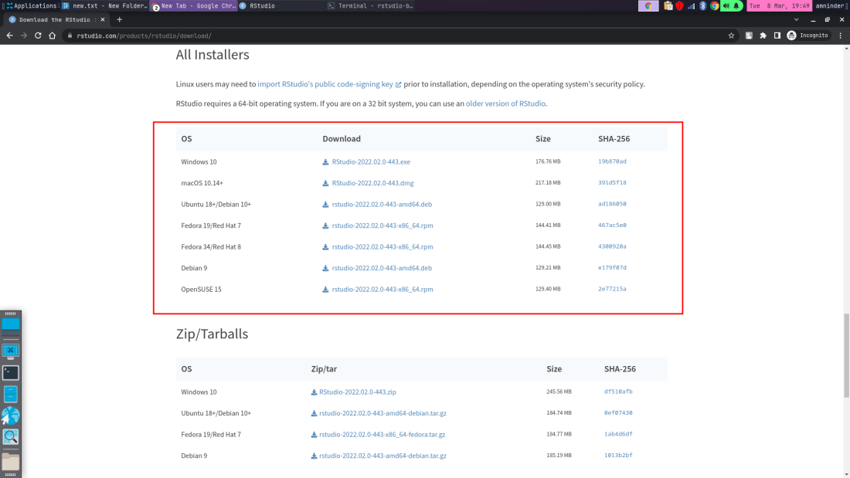This screenshot has height=478, width=850.
Task: Toggle the Chrome side panel icon
Action: [777, 36]
